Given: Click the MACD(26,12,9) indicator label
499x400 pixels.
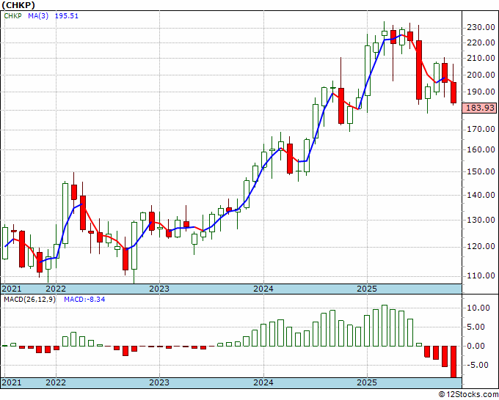Looking at the screenshot, I should [x=29, y=300].
